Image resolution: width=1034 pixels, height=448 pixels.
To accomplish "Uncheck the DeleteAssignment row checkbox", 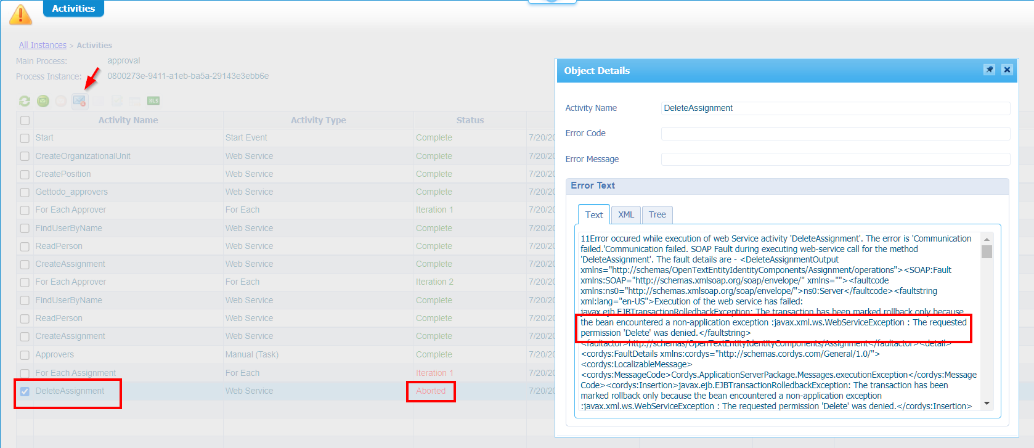I will coord(25,391).
